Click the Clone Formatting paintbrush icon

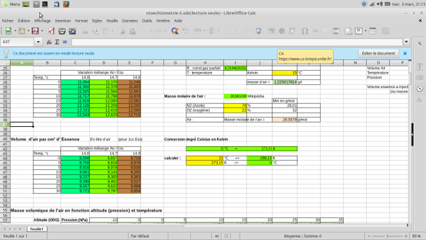click(122, 31)
